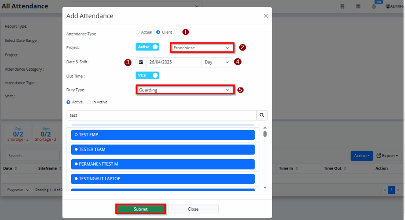Select the Actual attendance type
Image resolution: width=405 pixels, height=220 pixels.
click(x=137, y=32)
